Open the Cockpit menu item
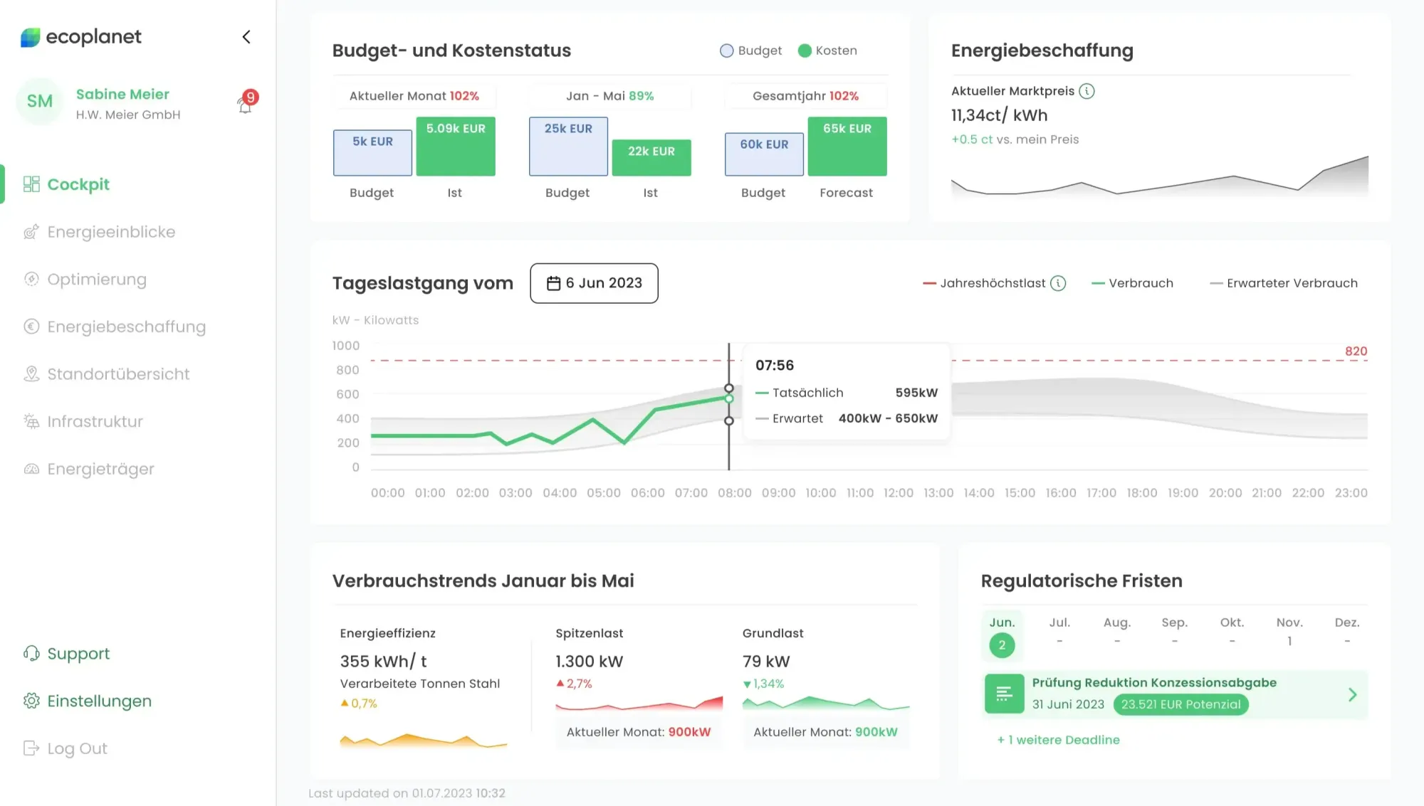Viewport: 1424px width, 806px height. coord(78,184)
